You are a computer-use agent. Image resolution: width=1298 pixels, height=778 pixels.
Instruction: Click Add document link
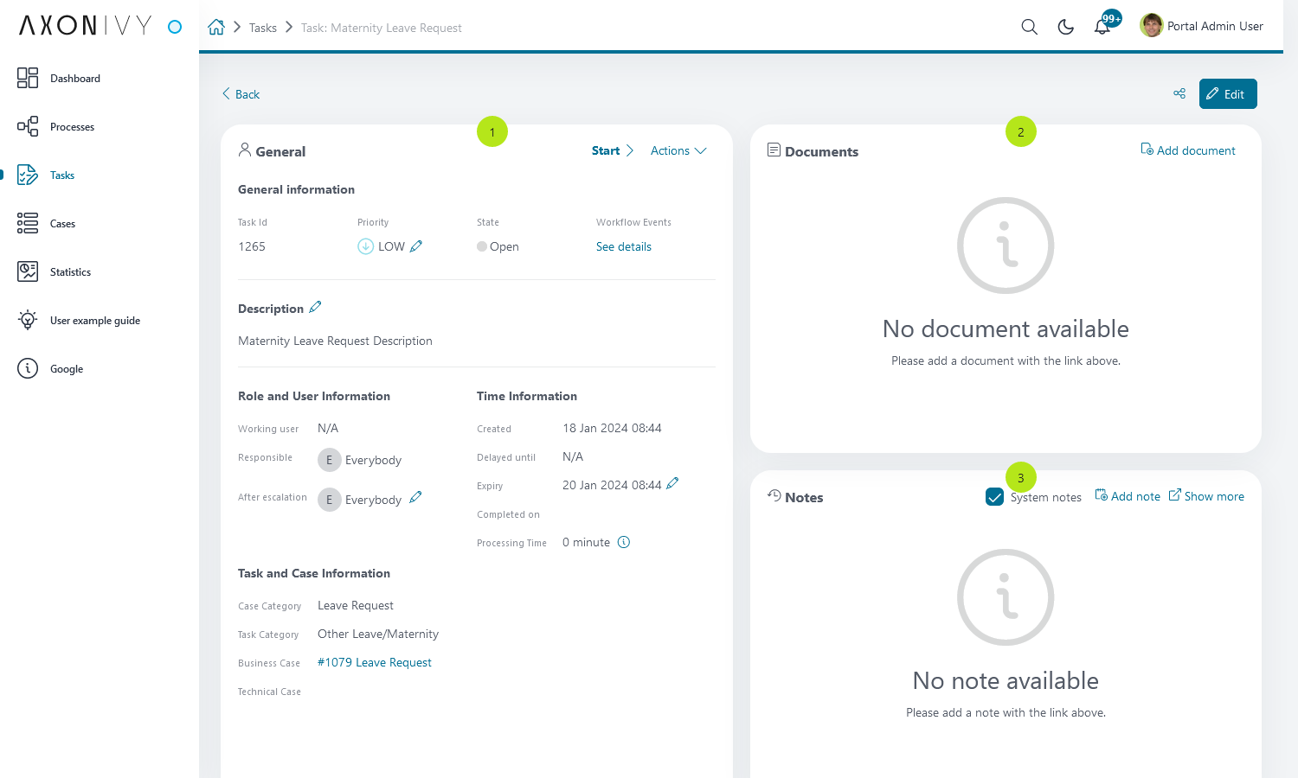[1188, 150]
